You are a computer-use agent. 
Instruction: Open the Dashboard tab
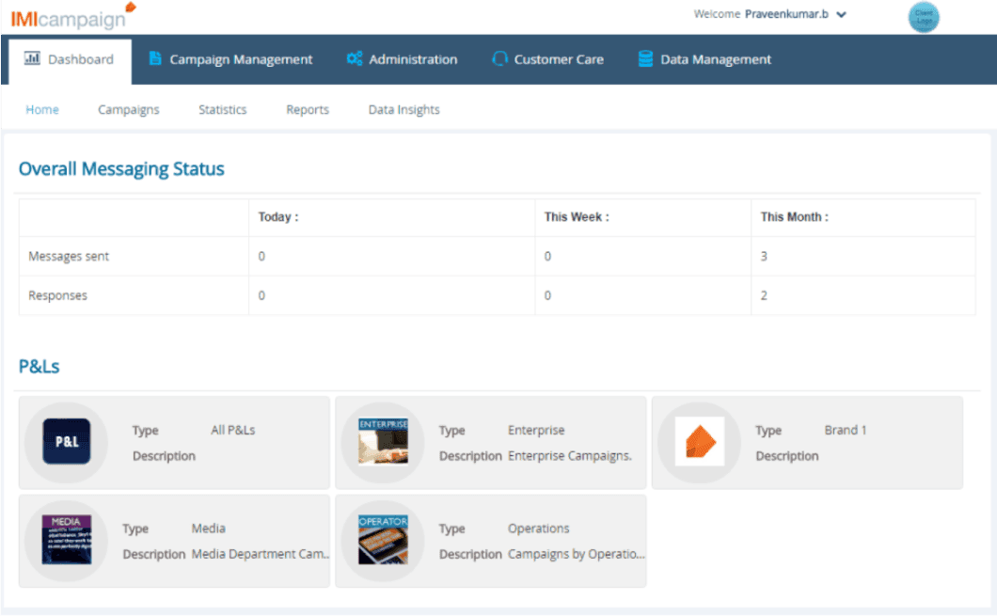69,61
